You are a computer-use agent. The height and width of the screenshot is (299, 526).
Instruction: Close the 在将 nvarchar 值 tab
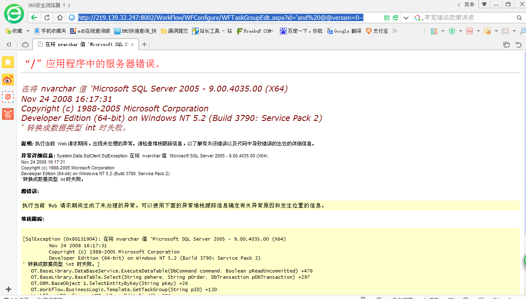coord(132,44)
